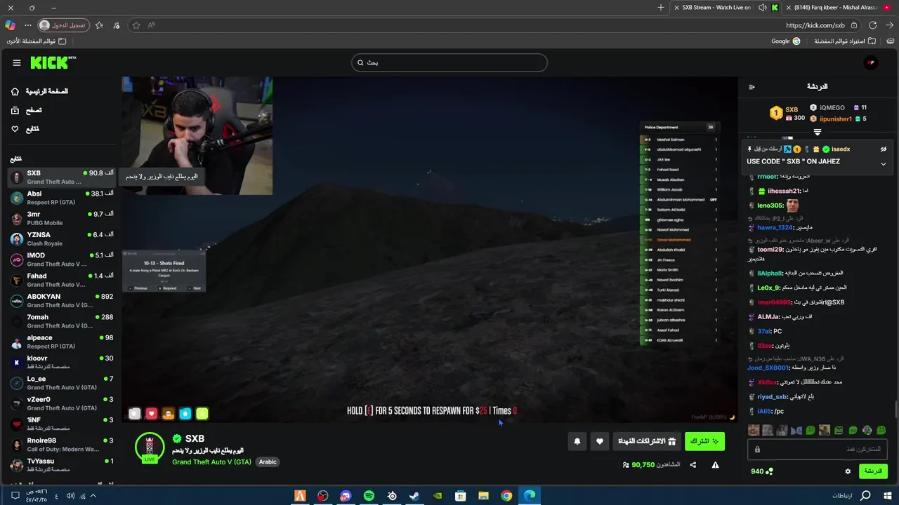
Task: Open Steam from the taskbar
Action: [414, 496]
